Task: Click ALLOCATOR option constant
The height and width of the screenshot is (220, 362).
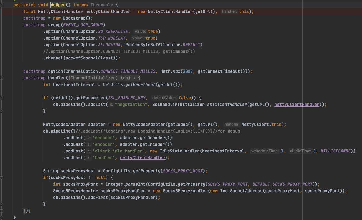Action: tap(109, 45)
